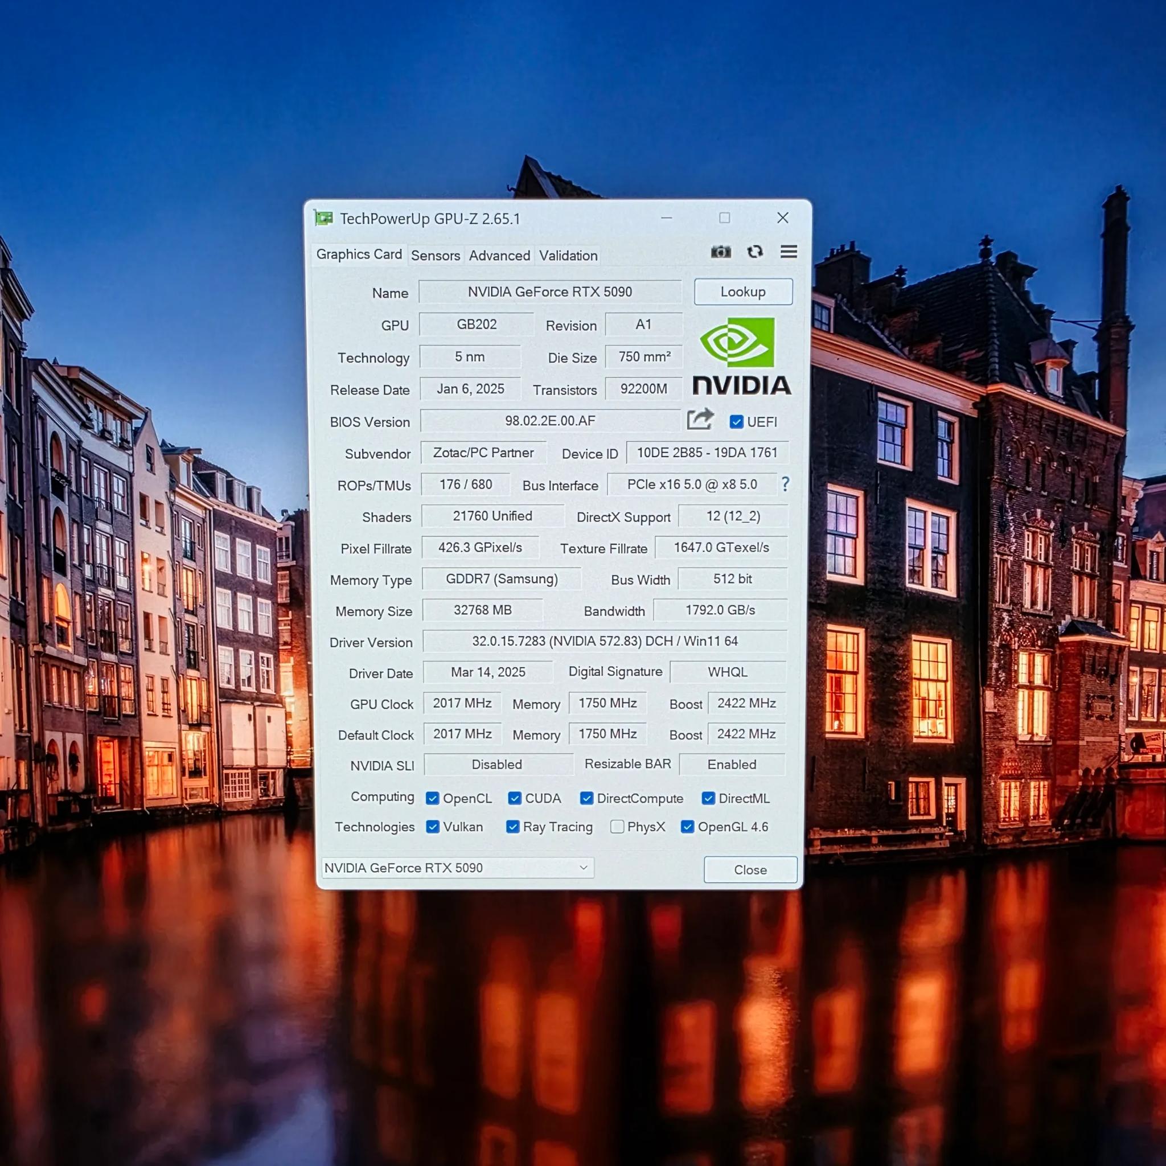Click the GPU Clock row Boost value
Screen dimensions: 1166x1166
click(x=746, y=703)
